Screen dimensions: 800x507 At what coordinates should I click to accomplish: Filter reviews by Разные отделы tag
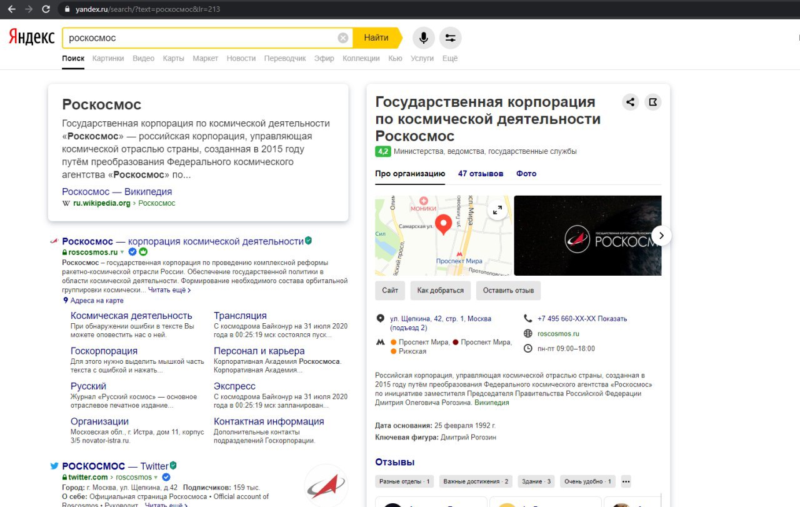pos(405,481)
